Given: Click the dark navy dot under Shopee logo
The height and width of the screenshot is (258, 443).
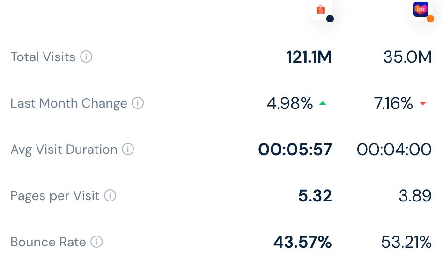Looking at the screenshot, I should pos(330,19).
